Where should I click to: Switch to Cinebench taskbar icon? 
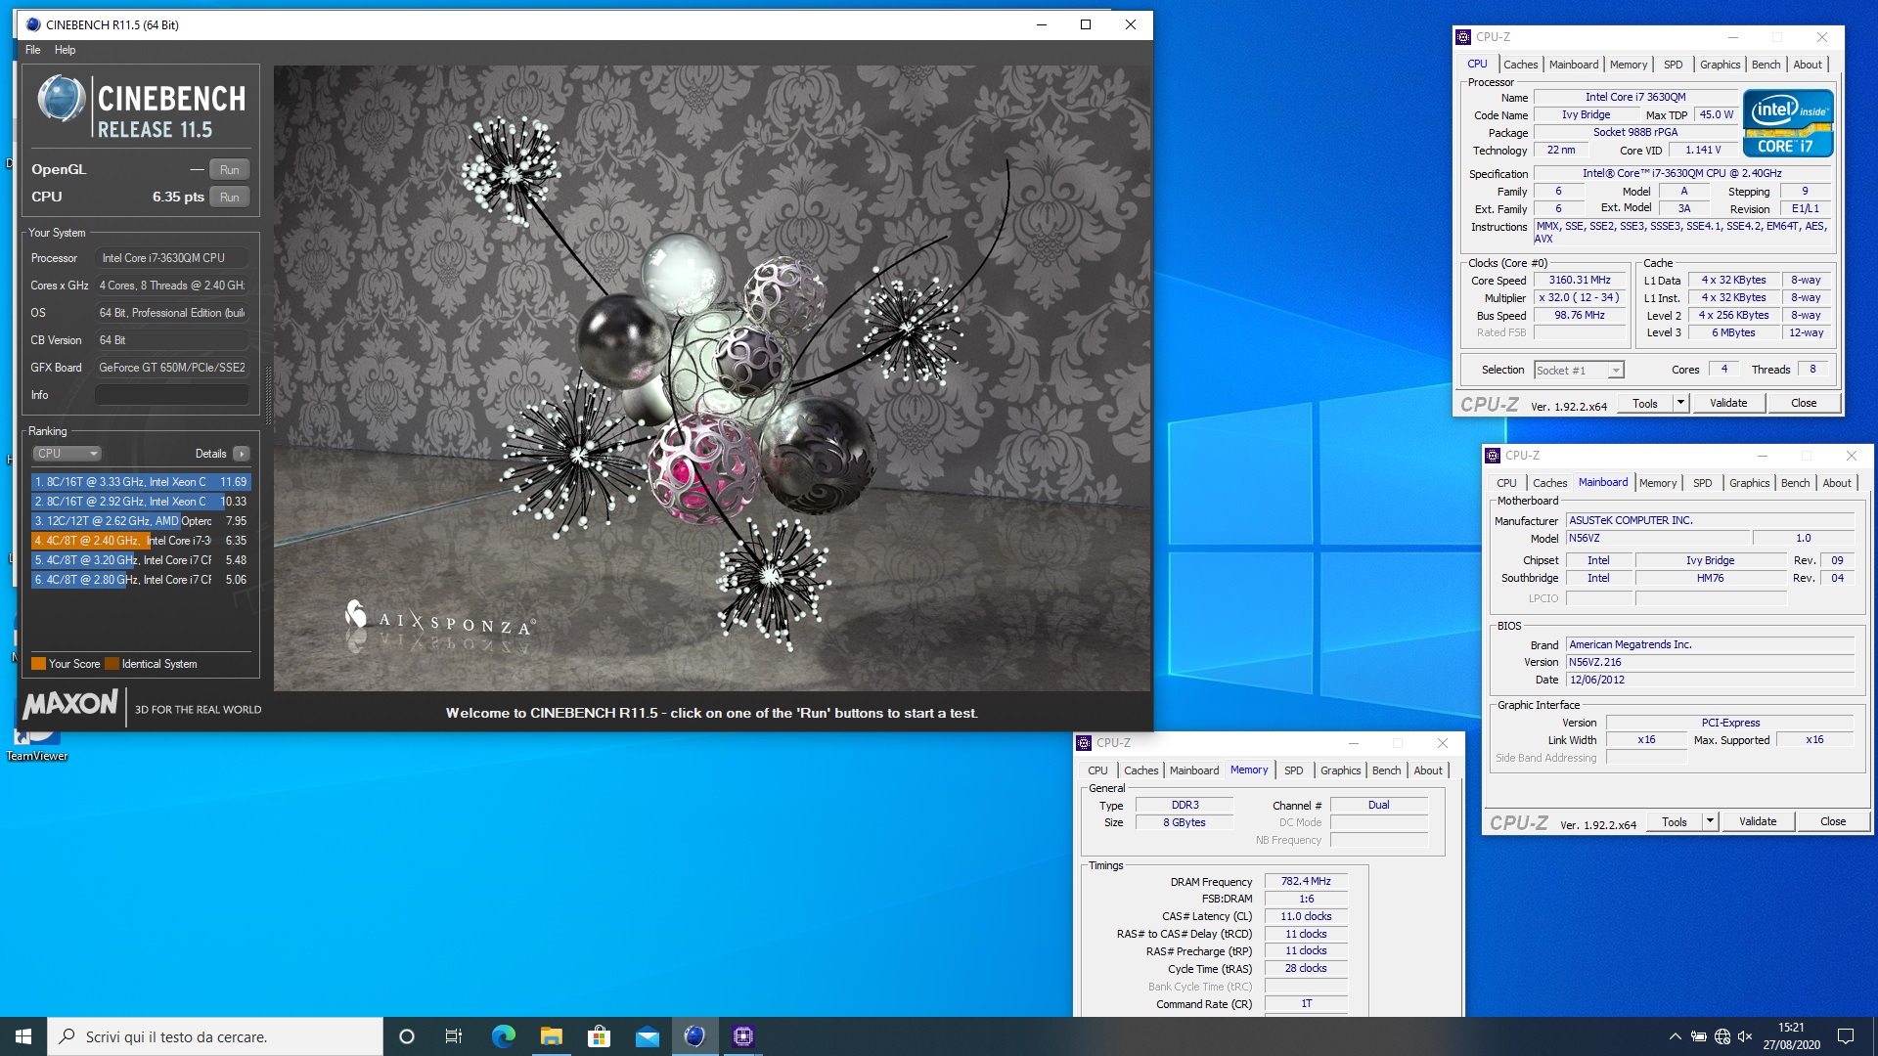(x=694, y=1036)
